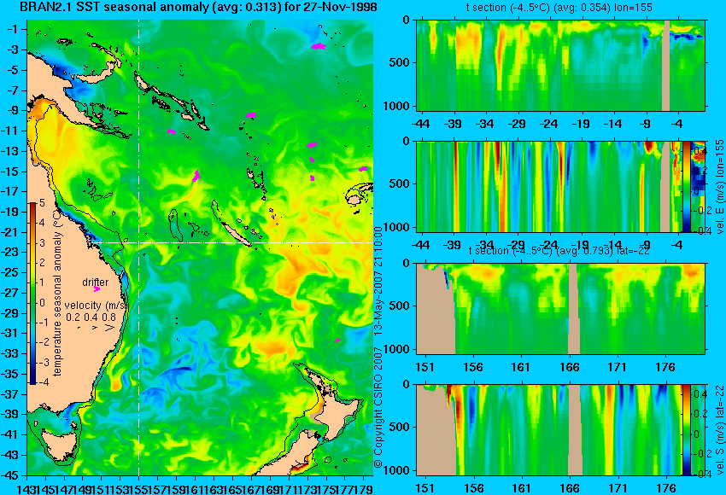The height and width of the screenshot is (495, 726).
Task: Click the drifter marker near 179°E, 15°S
Action: pos(363,169)
